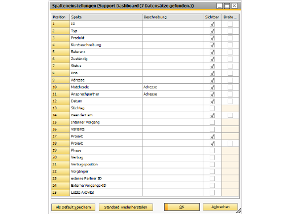Click Standard wiederherstellen button
Viewport: 290px width, 214px height.
pyautogui.click(x=125, y=207)
